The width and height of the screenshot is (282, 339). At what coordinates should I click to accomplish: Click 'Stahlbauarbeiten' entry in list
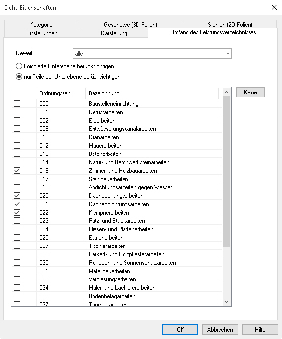108,179
